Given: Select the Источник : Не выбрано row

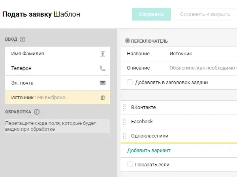Looking at the screenshot, I should pyautogui.click(x=57, y=98).
